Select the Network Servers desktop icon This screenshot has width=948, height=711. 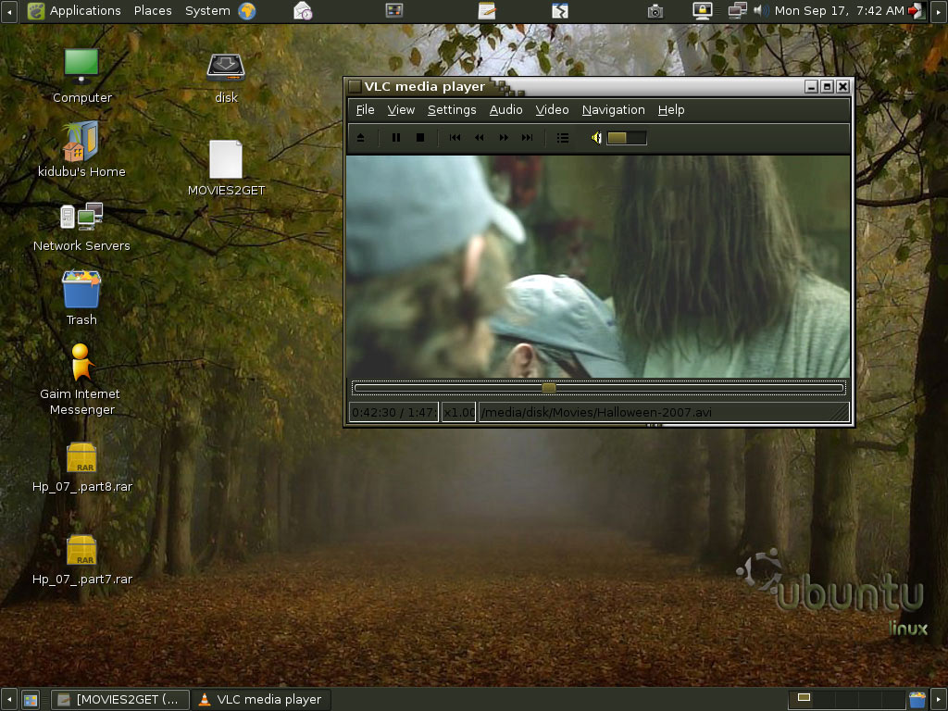81,227
